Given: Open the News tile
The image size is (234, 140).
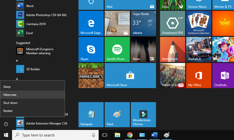Looking at the screenshot, I should tap(143, 49).
